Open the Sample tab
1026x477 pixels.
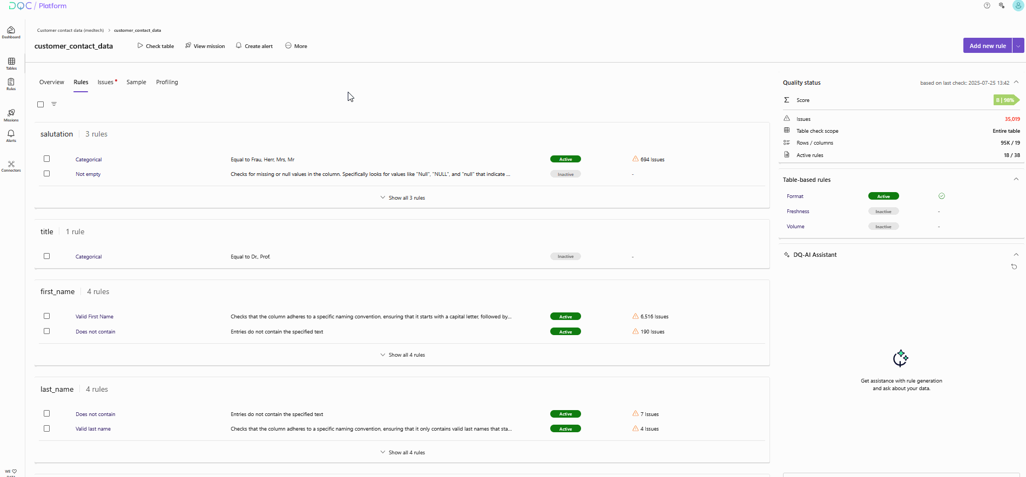(x=136, y=82)
